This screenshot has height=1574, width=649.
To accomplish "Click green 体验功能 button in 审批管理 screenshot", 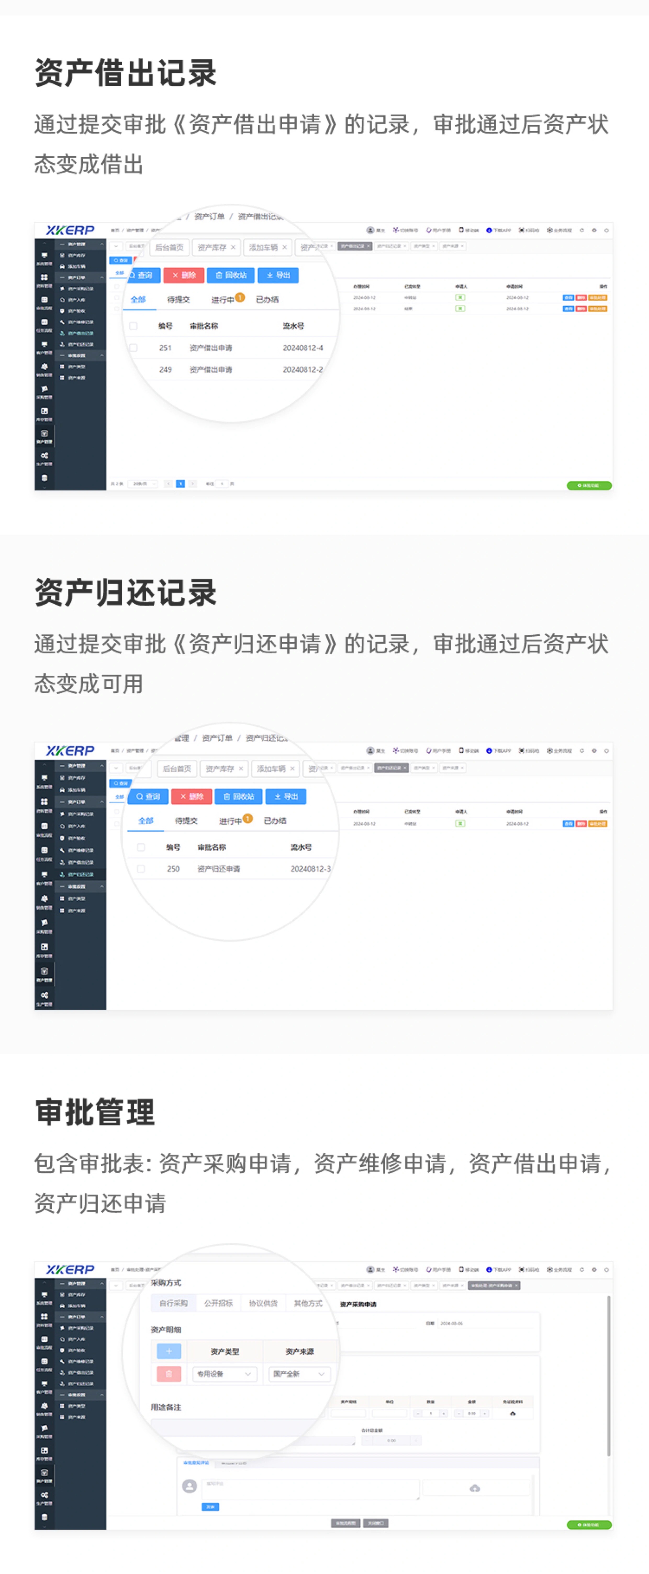I will click(x=589, y=1525).
